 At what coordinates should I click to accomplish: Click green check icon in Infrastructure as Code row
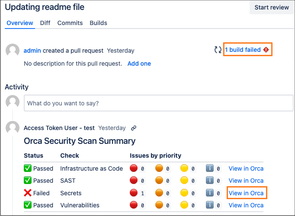[28, 168]
